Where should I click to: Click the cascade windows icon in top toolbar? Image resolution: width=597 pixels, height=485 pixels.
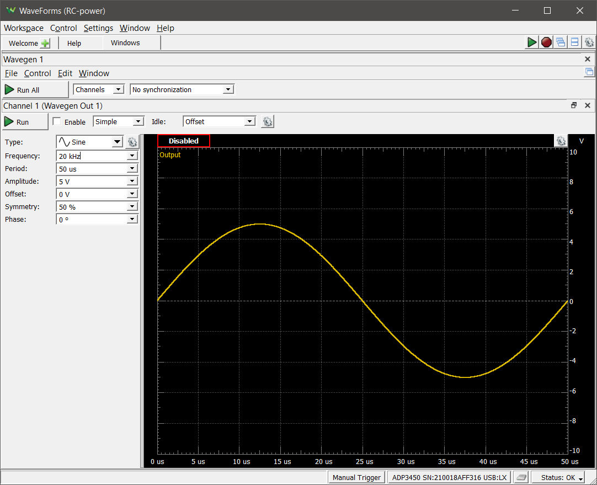tap(561, 42)
